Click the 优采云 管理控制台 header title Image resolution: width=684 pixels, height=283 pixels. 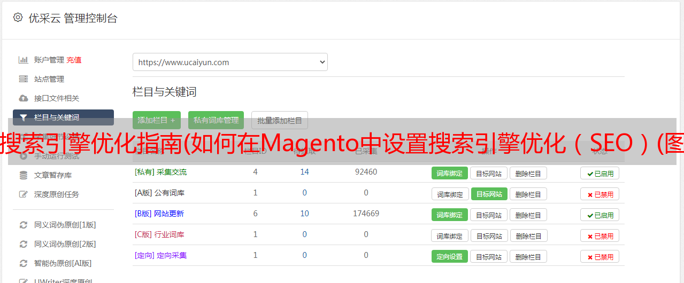click(x=73, y=18)
